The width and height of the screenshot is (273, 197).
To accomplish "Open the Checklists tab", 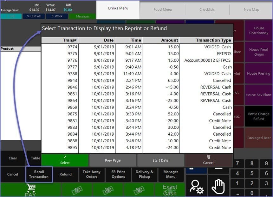I will 207,9.
